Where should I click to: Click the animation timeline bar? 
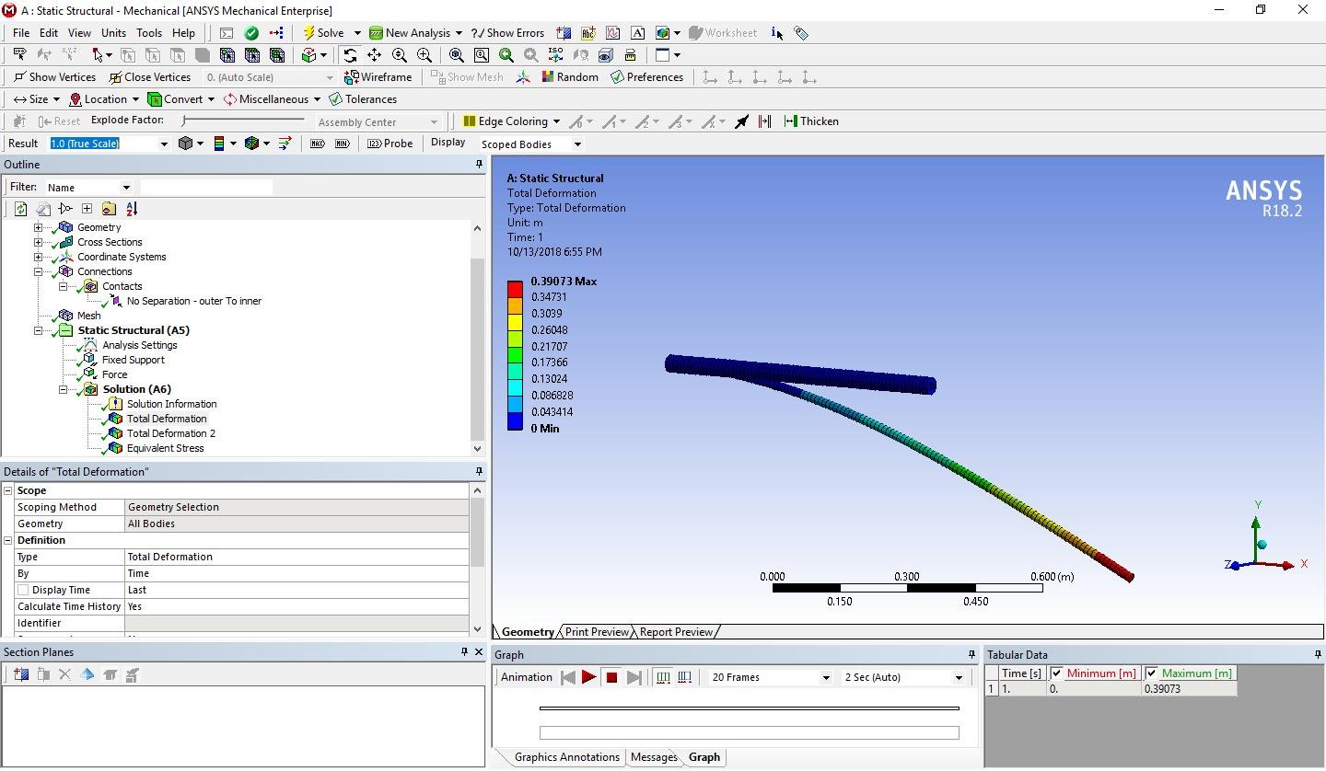749,708
